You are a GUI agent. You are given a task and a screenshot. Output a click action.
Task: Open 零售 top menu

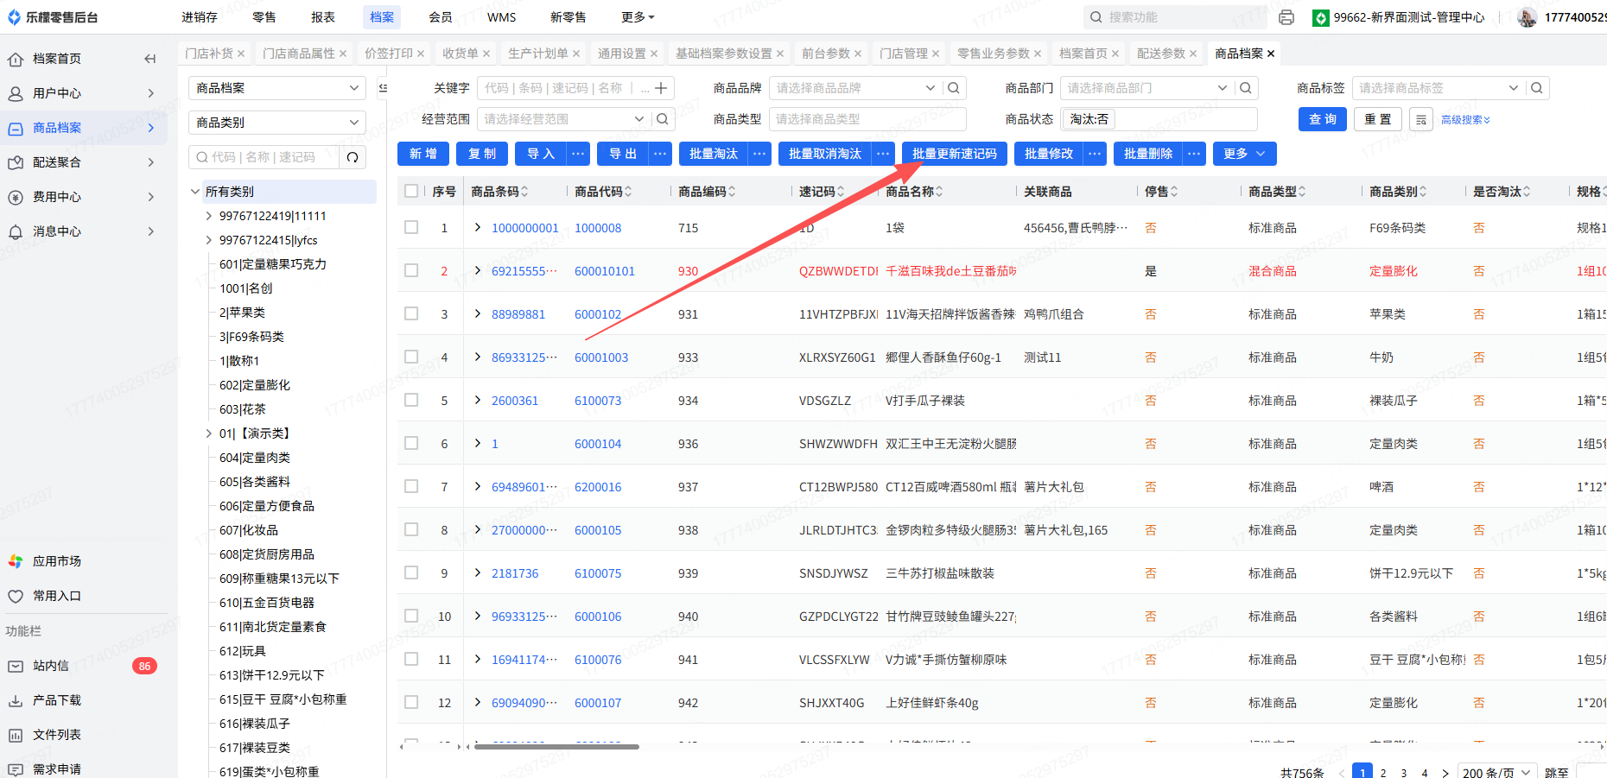click(264, 17)
